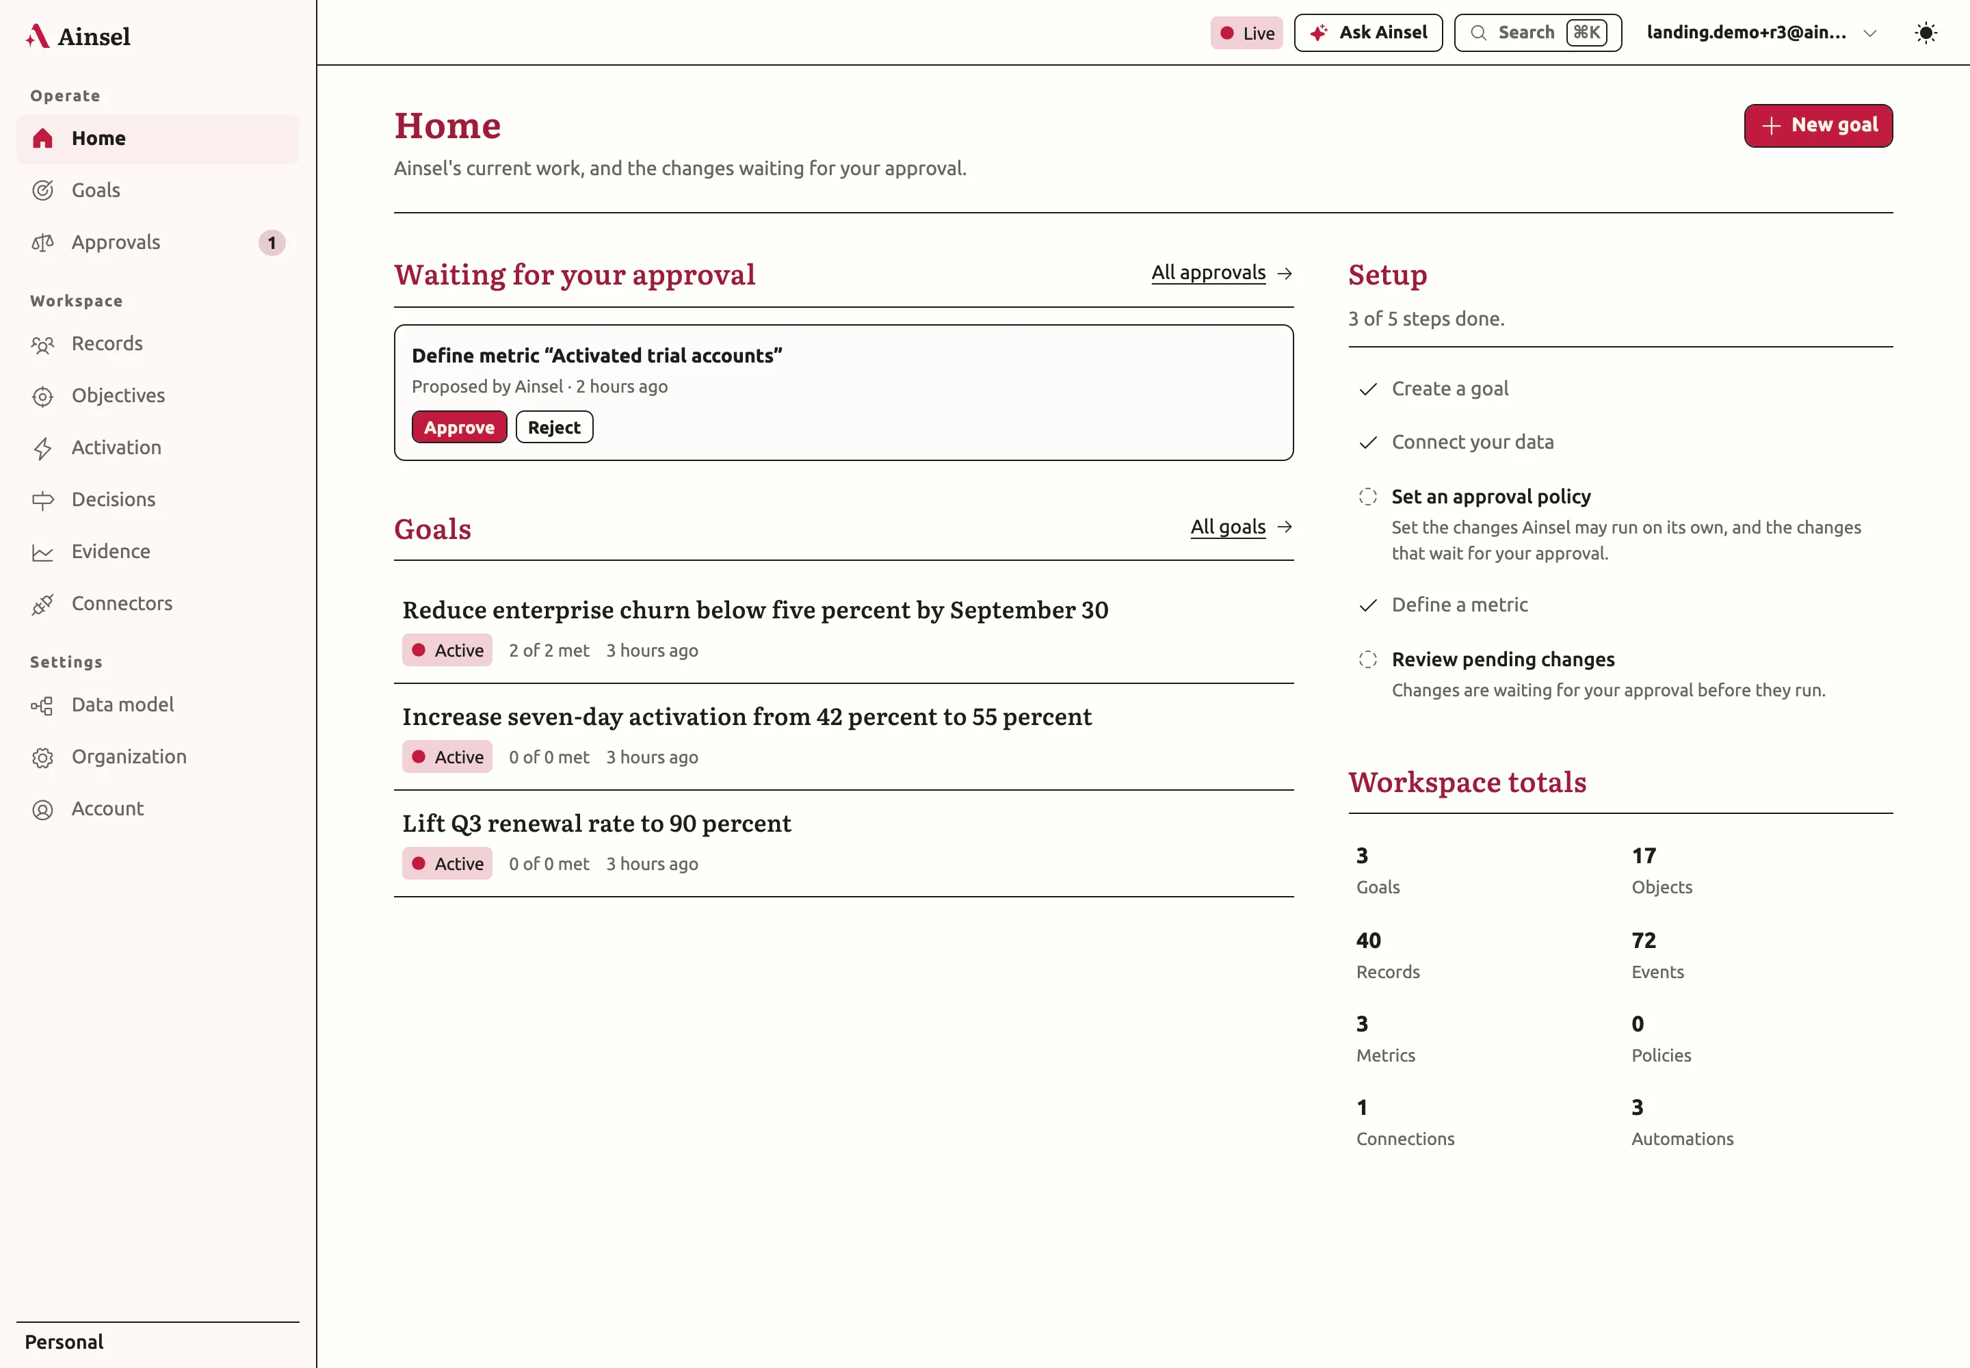
Task: Click the 0 Policies workspace total
Action: 1661,1038
